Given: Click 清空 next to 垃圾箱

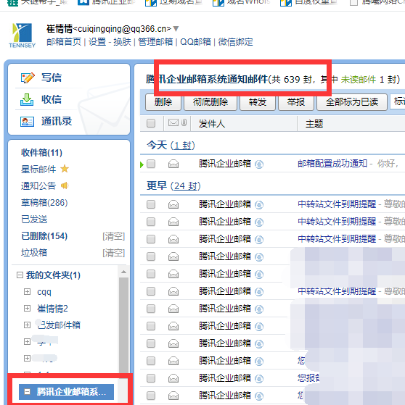Looking at the screenshot, I should pyautogui.click(x=114, y=253).
